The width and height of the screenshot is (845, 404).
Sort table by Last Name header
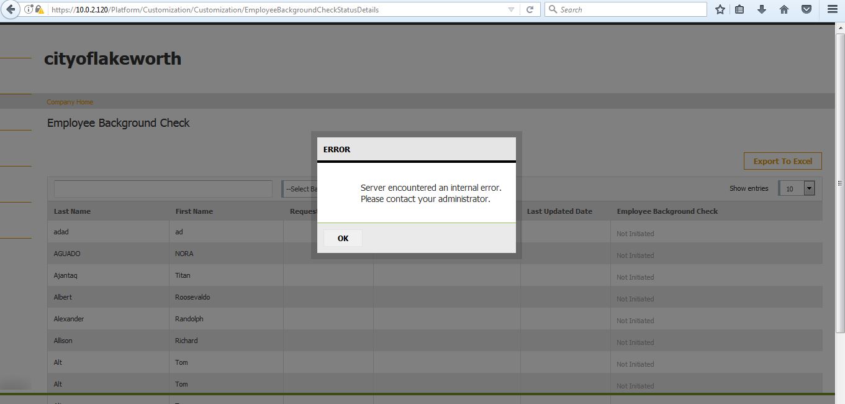(x=72, y=211)
